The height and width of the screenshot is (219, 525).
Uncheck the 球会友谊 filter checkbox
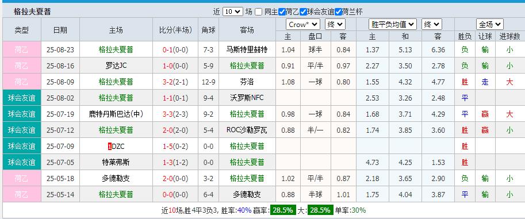[304, 11]
